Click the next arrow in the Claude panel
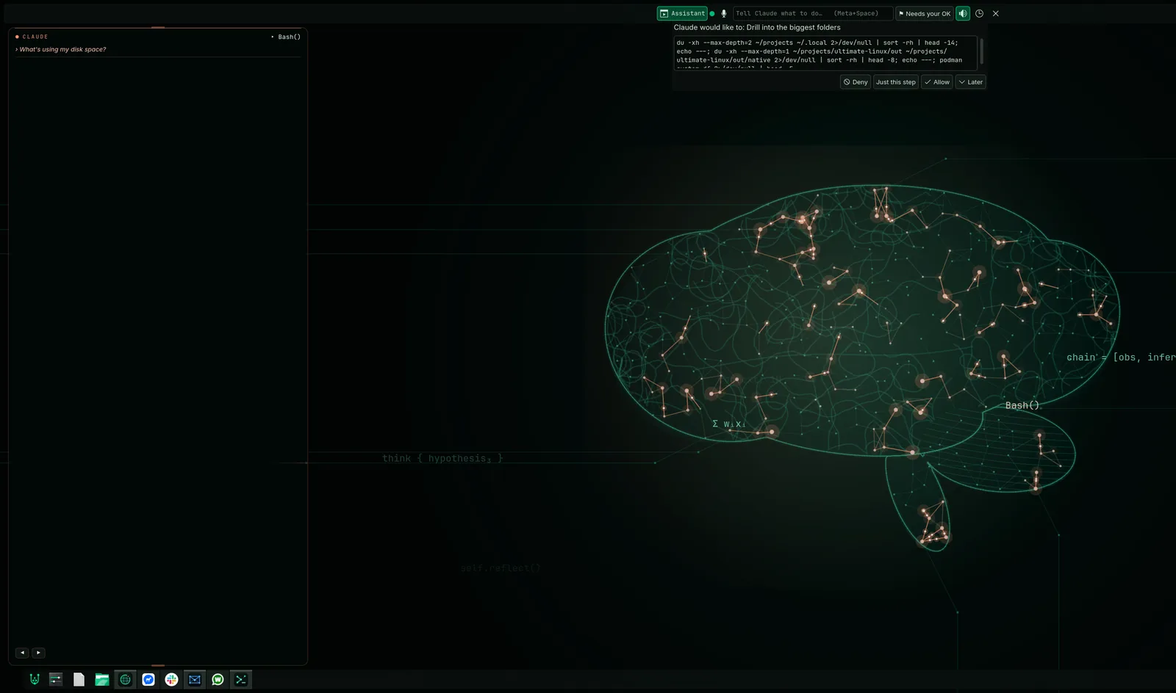The height and width of the screenshot is (693, 1176). [39, 653]
